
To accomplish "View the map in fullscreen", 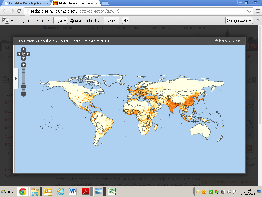I will (222, 41).
